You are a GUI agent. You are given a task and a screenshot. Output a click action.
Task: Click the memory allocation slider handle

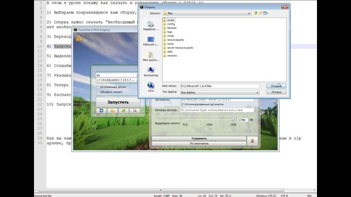[x=233, y=119]
